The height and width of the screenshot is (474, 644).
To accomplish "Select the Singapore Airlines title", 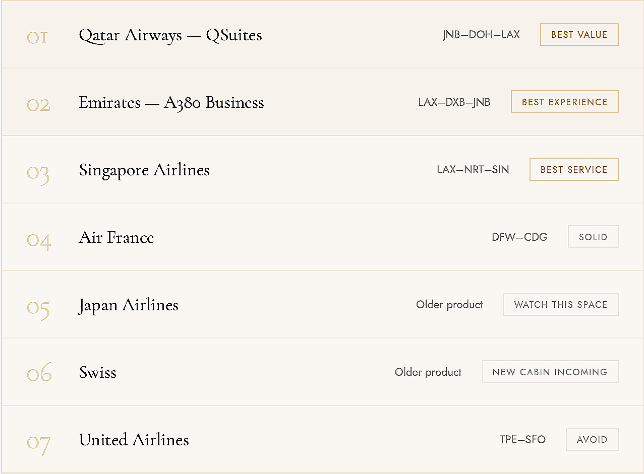I will 144,170.
